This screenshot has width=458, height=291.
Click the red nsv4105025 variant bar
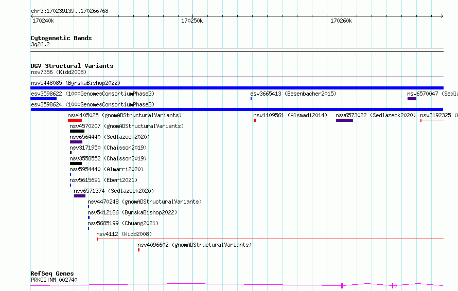[75, 120]
